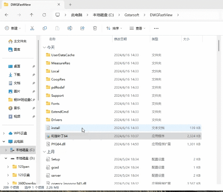
Task: Click the file list vertical scrollbar
Action: pyautogui.click(x=219, y=46)
